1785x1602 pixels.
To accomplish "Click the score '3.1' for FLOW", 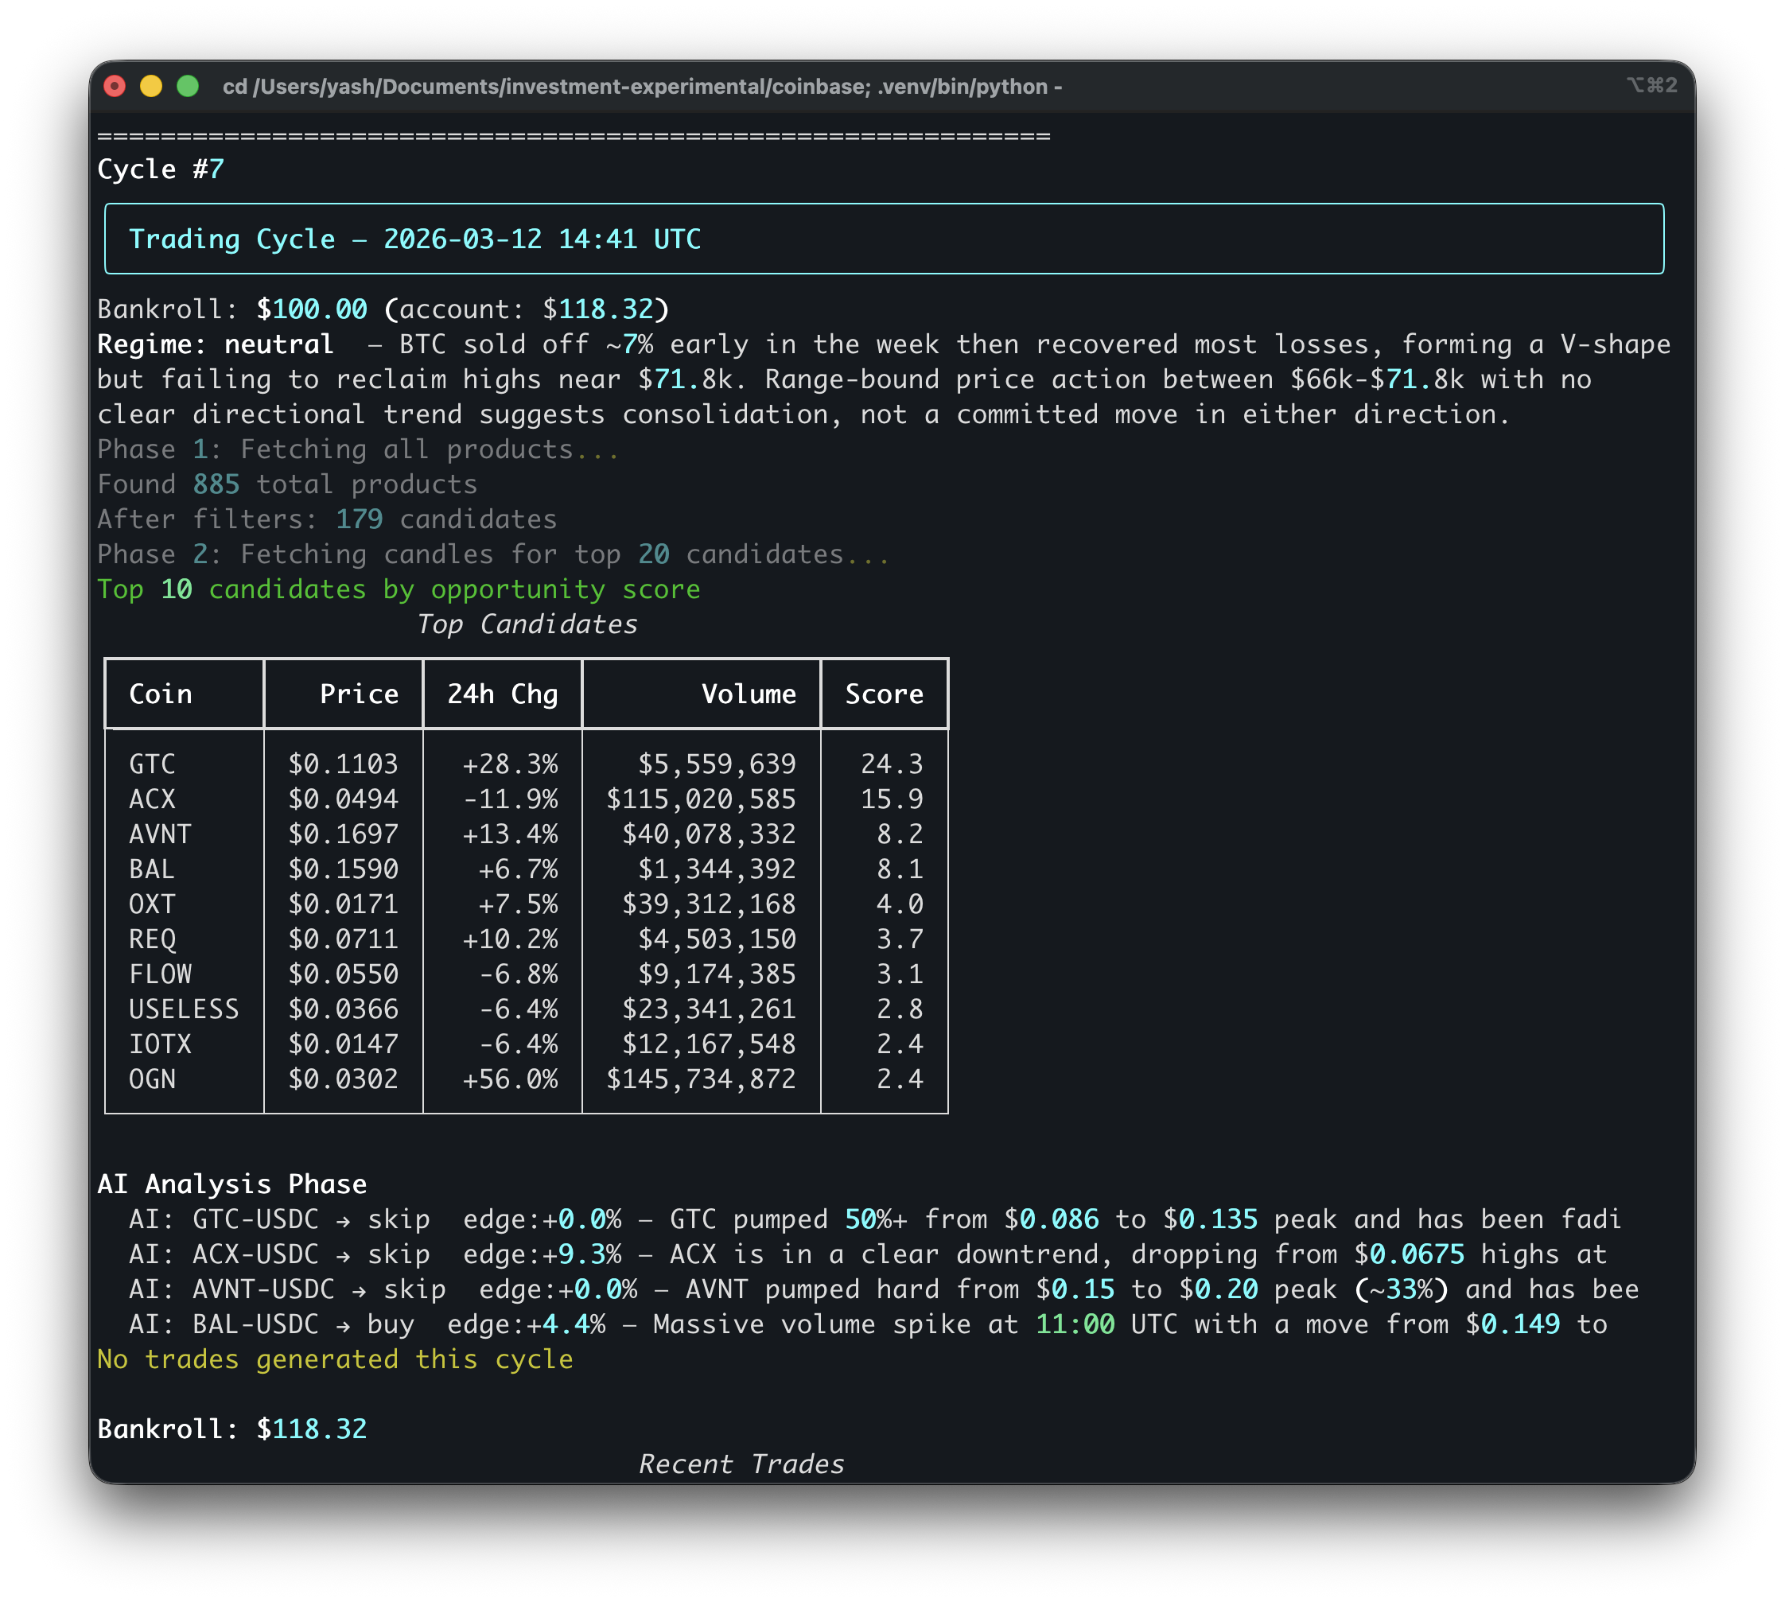I will coord(900,974).
